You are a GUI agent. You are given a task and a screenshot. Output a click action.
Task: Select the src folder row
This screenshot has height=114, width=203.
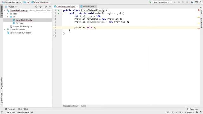[x=28, y=17]
